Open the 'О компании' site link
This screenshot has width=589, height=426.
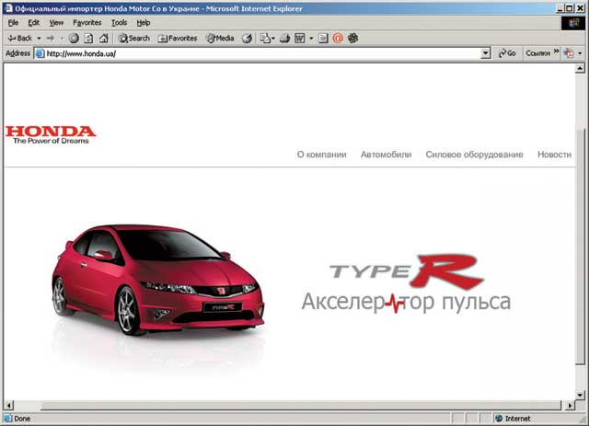[x=321, y=155]
